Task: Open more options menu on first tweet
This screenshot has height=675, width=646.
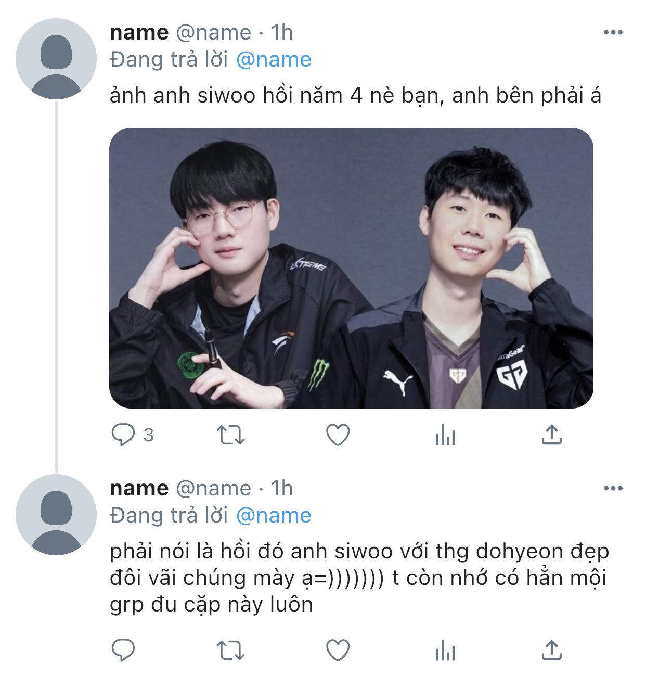Action: point(613,32)
